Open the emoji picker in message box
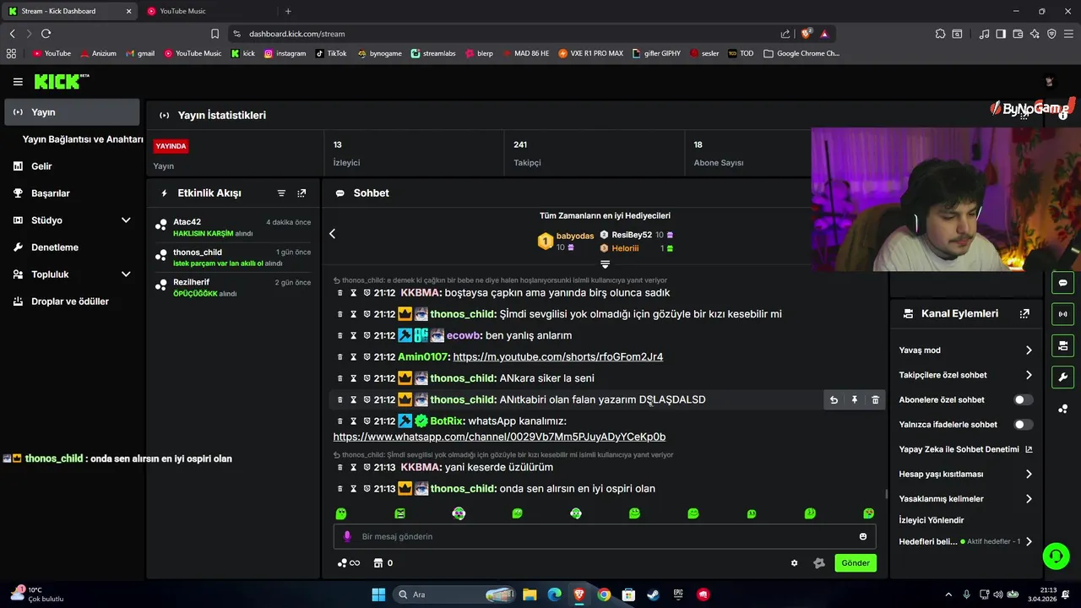This screenshot has height=608, width=1081. pyautogui.click(x=862, y=536)
